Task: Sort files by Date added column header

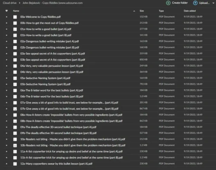Action: pos(190,11)
